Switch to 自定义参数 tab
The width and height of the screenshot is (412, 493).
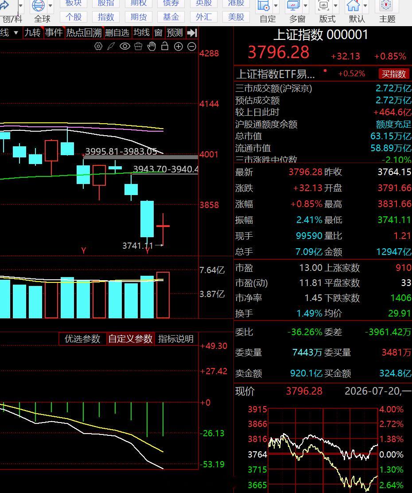click(130, 339)
